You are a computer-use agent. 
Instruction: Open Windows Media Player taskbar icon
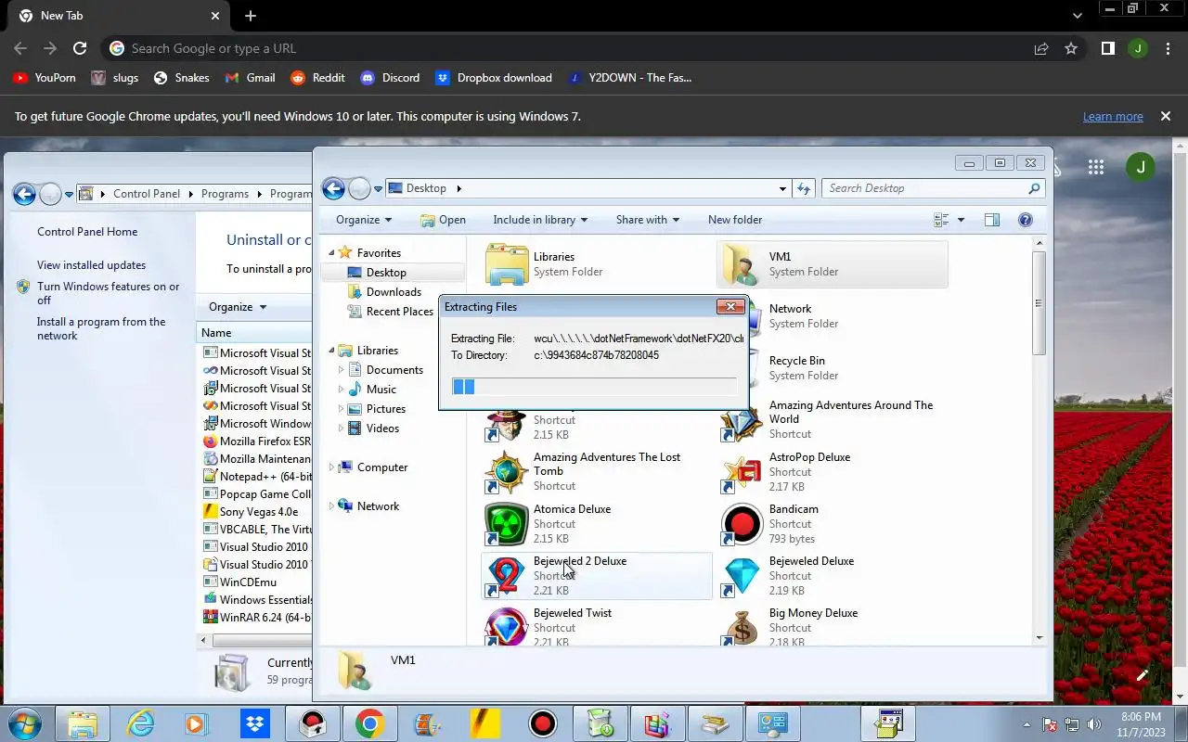coord(196,723)
